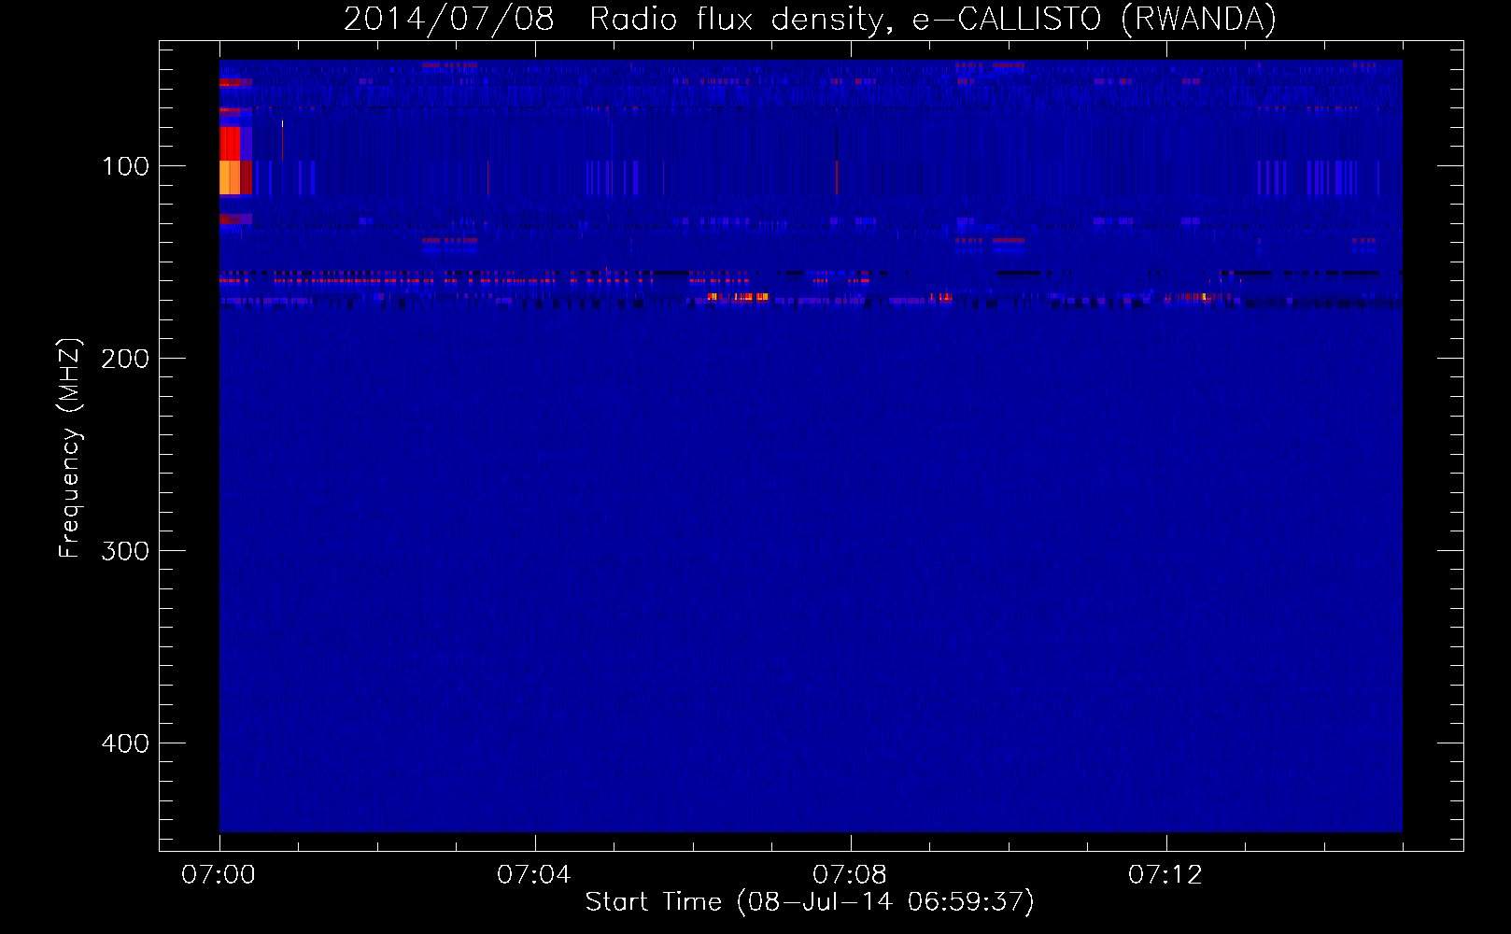1511x934 pixels.
Task: Click the Frequency (MHZ) axis label
Action: tap(70, 448)
